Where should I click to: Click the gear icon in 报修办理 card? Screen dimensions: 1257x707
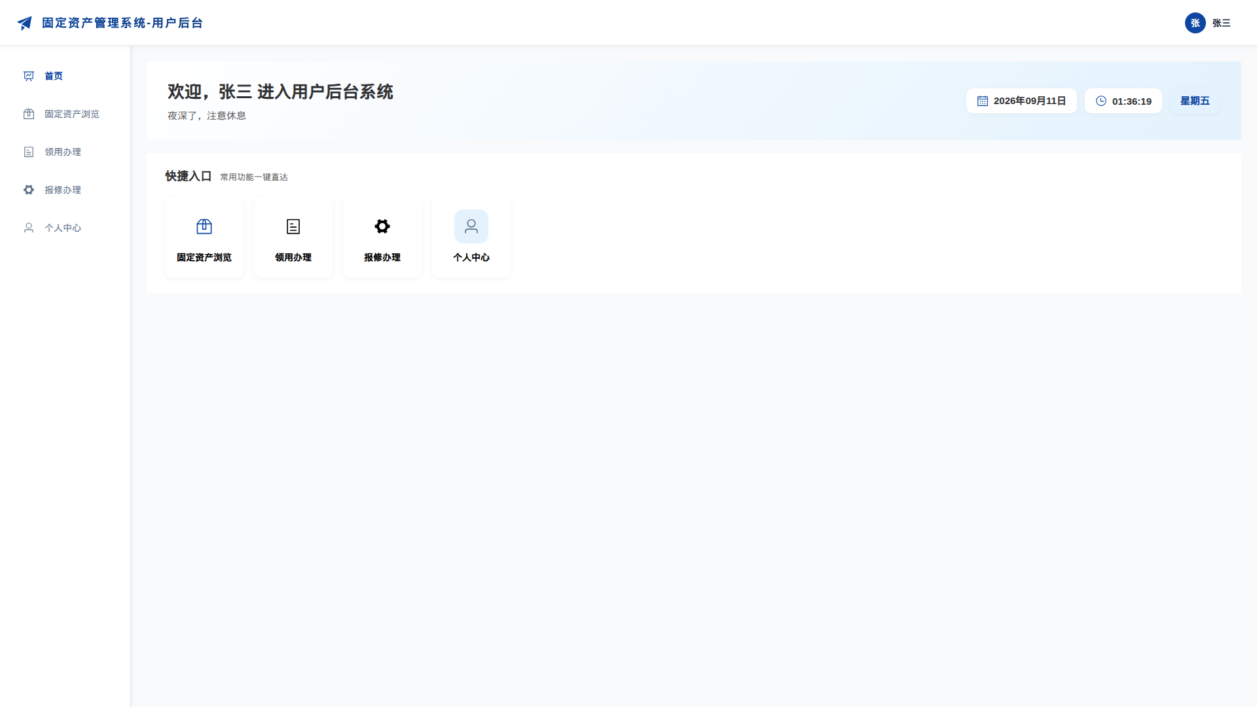click(x=382, y=227)
